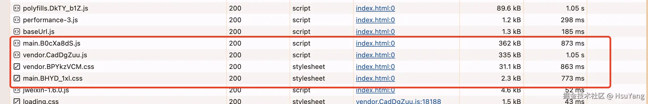This screenshot has height=104, width=648.
Task: Click the stylesheet icon beside main.BHYD_1xl.css
Action: coord(17,78)
